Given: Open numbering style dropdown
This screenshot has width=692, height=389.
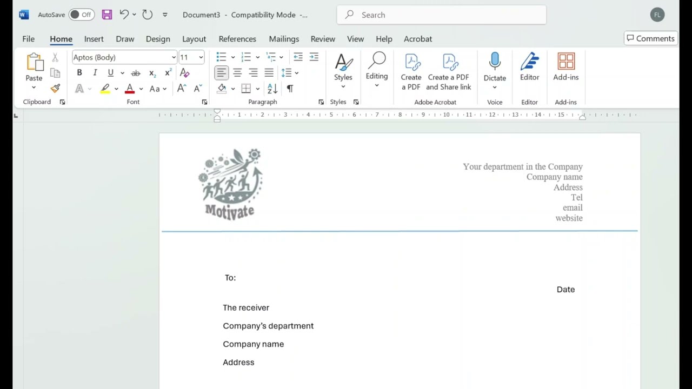Looking at the screenshot, I should click(x=258, y=57).
